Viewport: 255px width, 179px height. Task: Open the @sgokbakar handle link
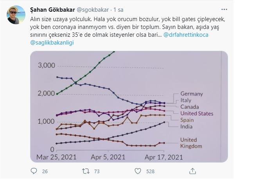point(93,10)
